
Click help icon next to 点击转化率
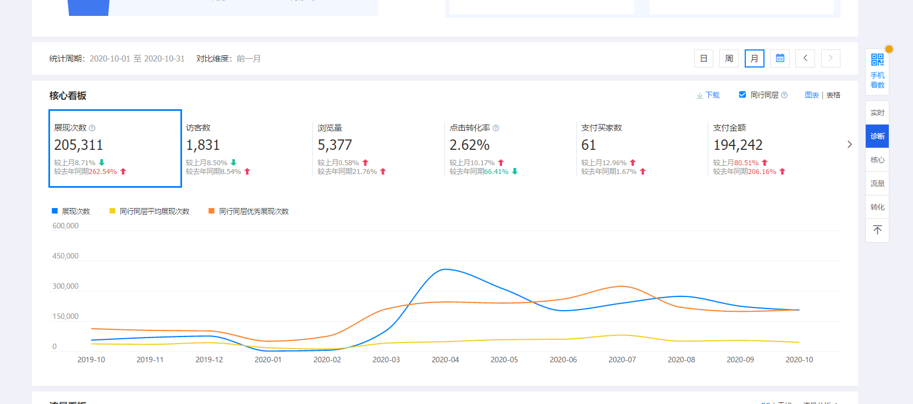pos(496,128)
